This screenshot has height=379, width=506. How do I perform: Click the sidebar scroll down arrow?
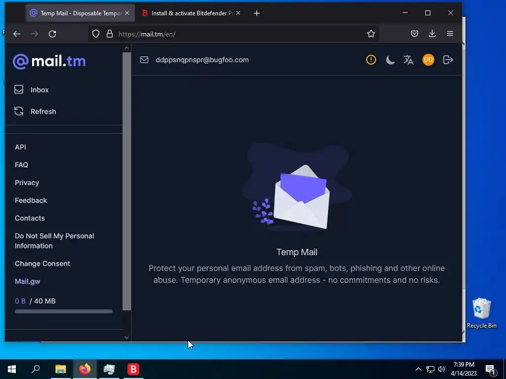pos(126,338)
